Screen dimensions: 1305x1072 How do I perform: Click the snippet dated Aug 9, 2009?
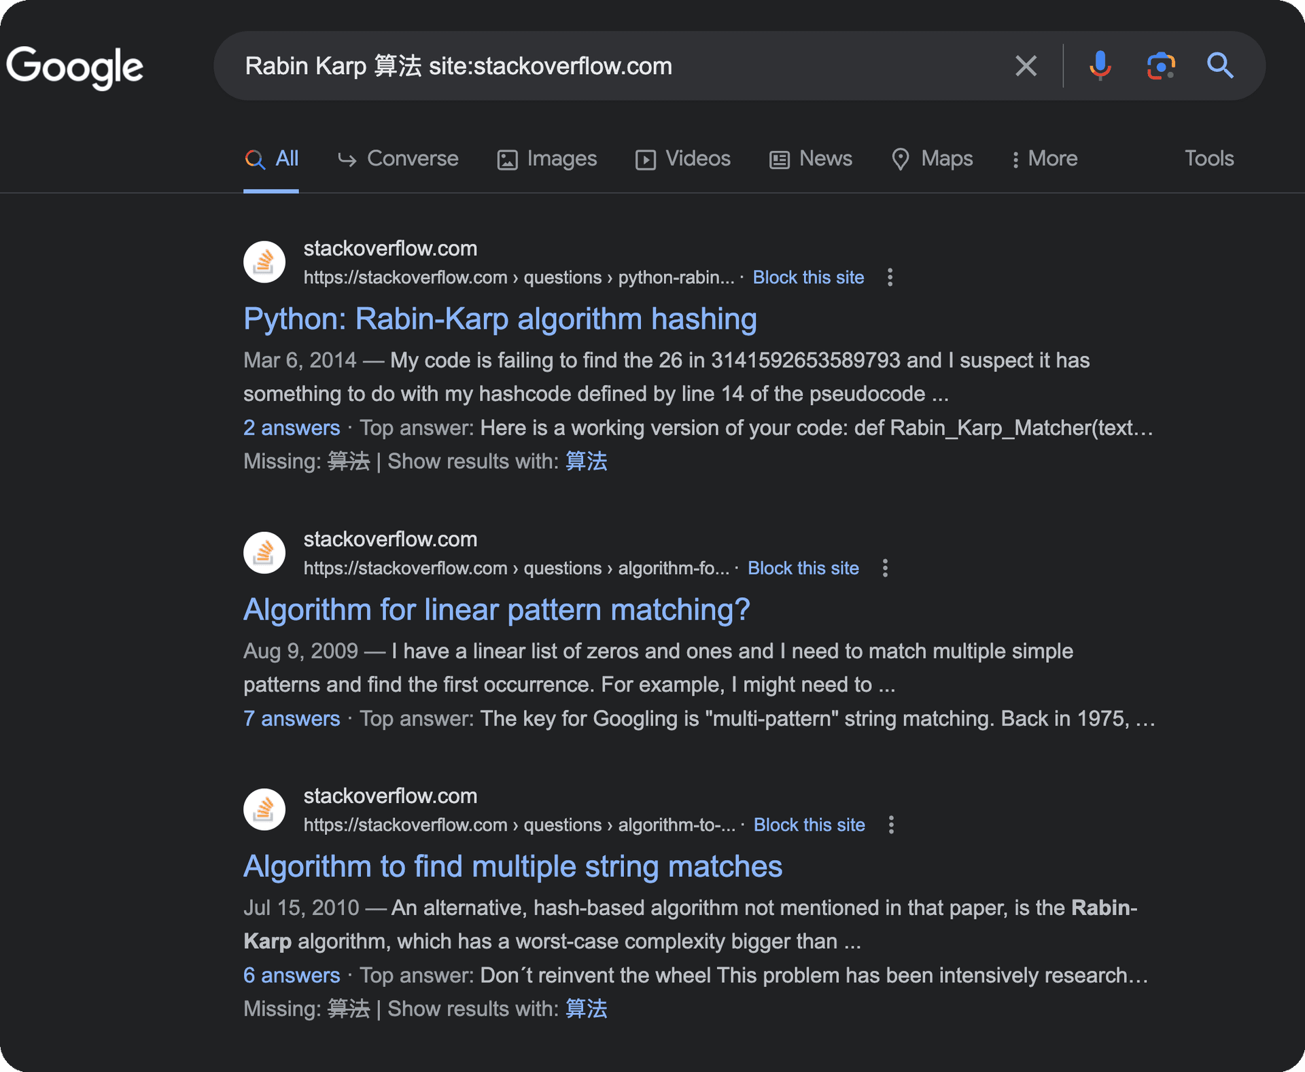(658, 668)
